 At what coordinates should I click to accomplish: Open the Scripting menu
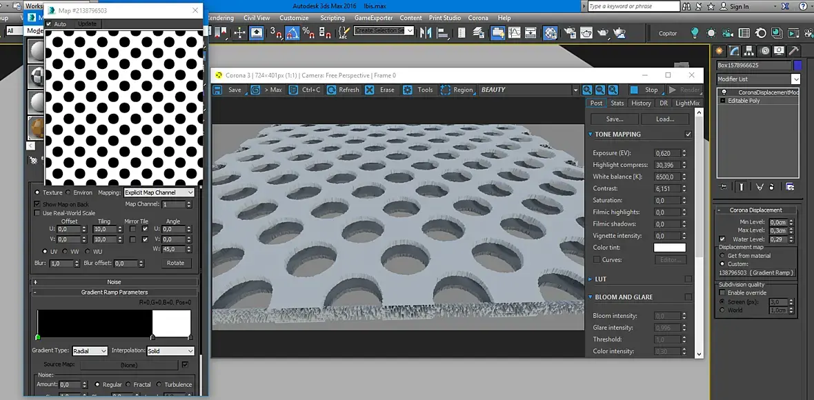point(332,18)
